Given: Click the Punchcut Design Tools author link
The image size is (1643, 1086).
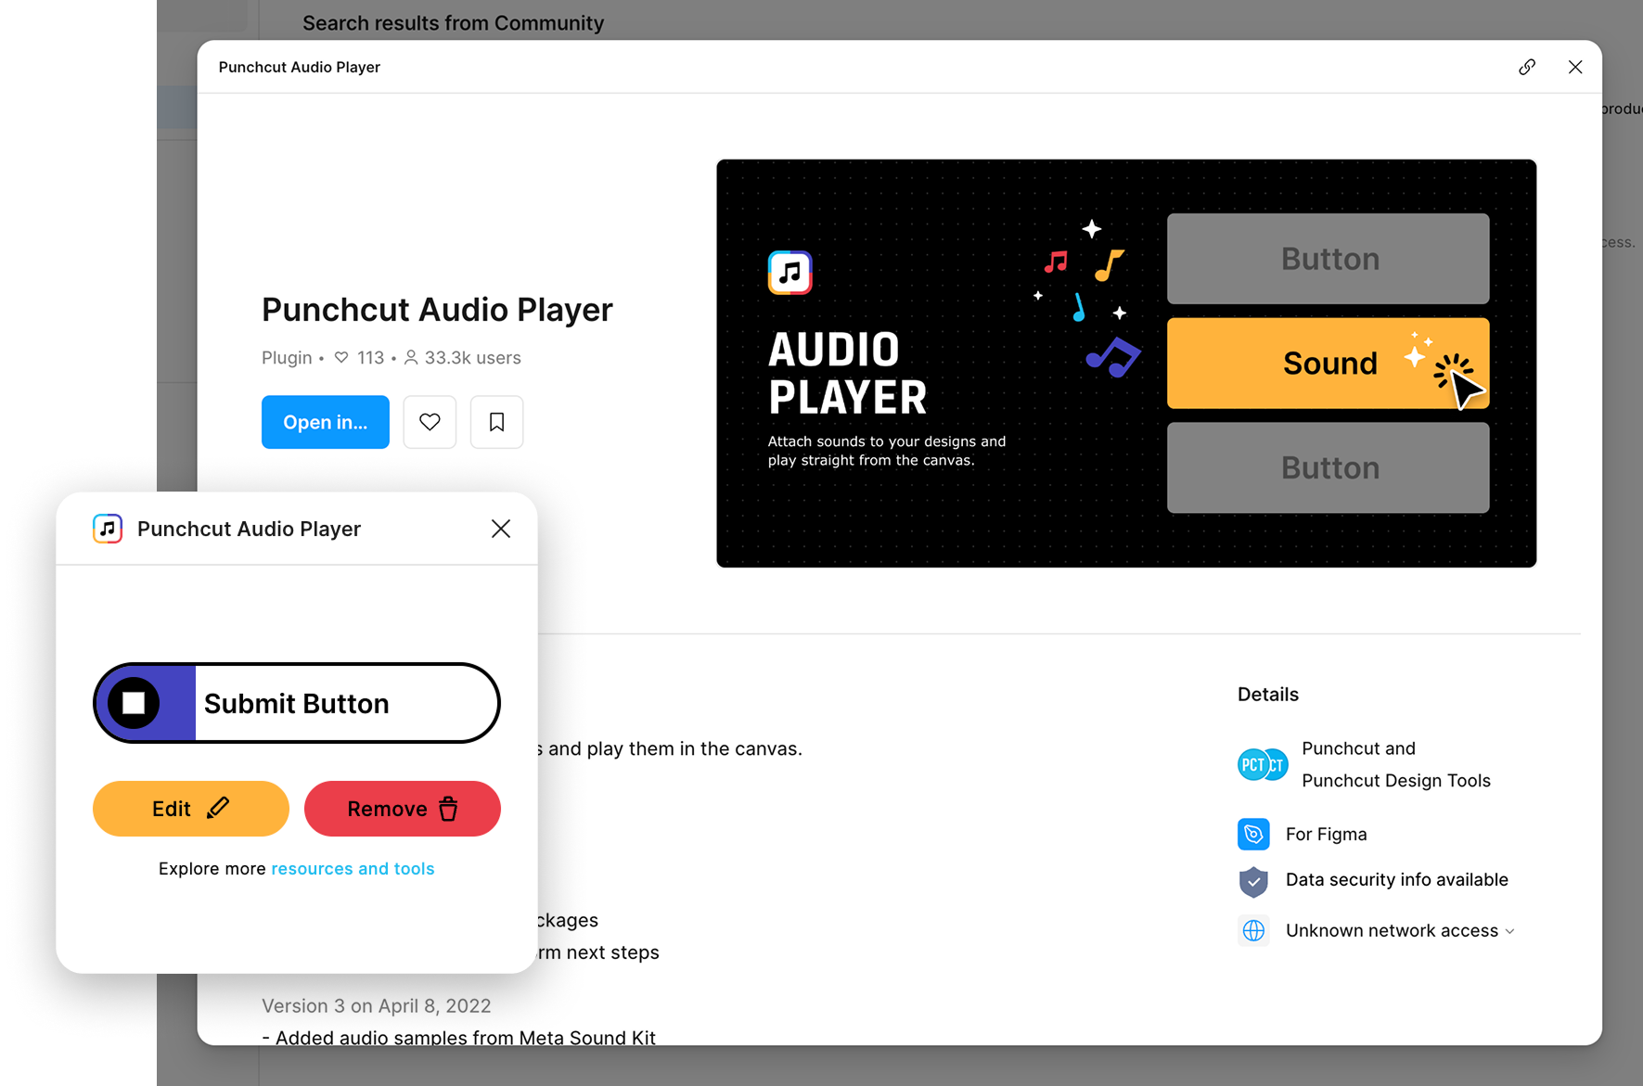Looking at the screenshot, I should [1395, 781].
